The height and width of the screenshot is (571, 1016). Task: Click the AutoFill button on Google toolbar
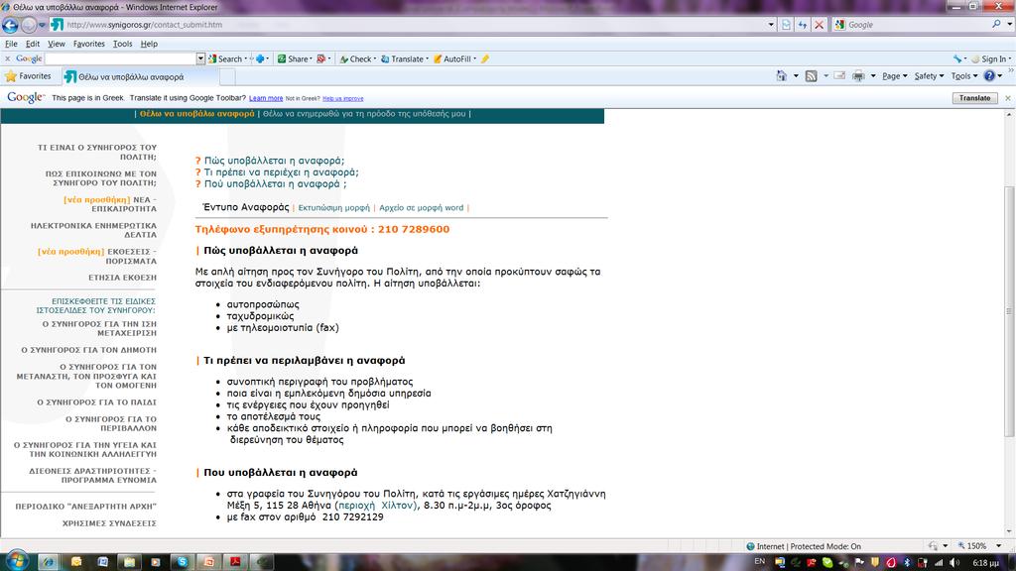[453, 58]
